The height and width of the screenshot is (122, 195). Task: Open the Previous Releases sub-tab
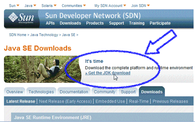click(170, 101)
